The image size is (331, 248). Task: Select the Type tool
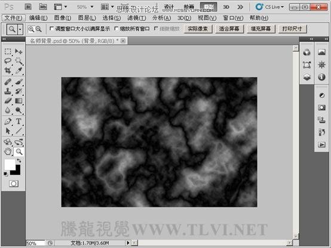click(x=19, y=122)
